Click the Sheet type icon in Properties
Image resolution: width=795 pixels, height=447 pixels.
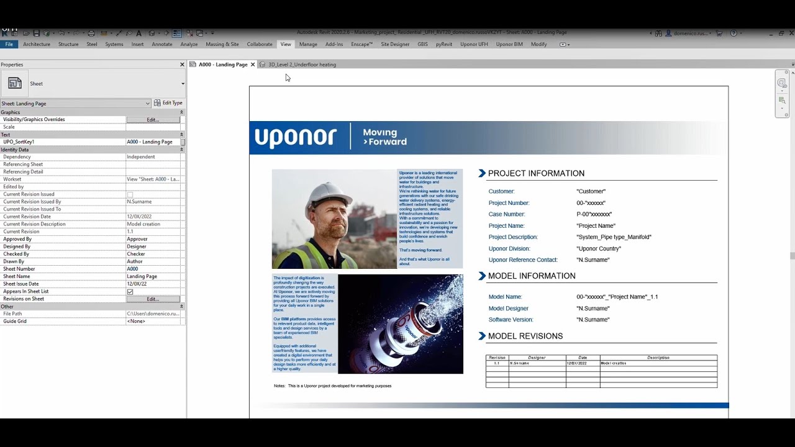(14, 83)
